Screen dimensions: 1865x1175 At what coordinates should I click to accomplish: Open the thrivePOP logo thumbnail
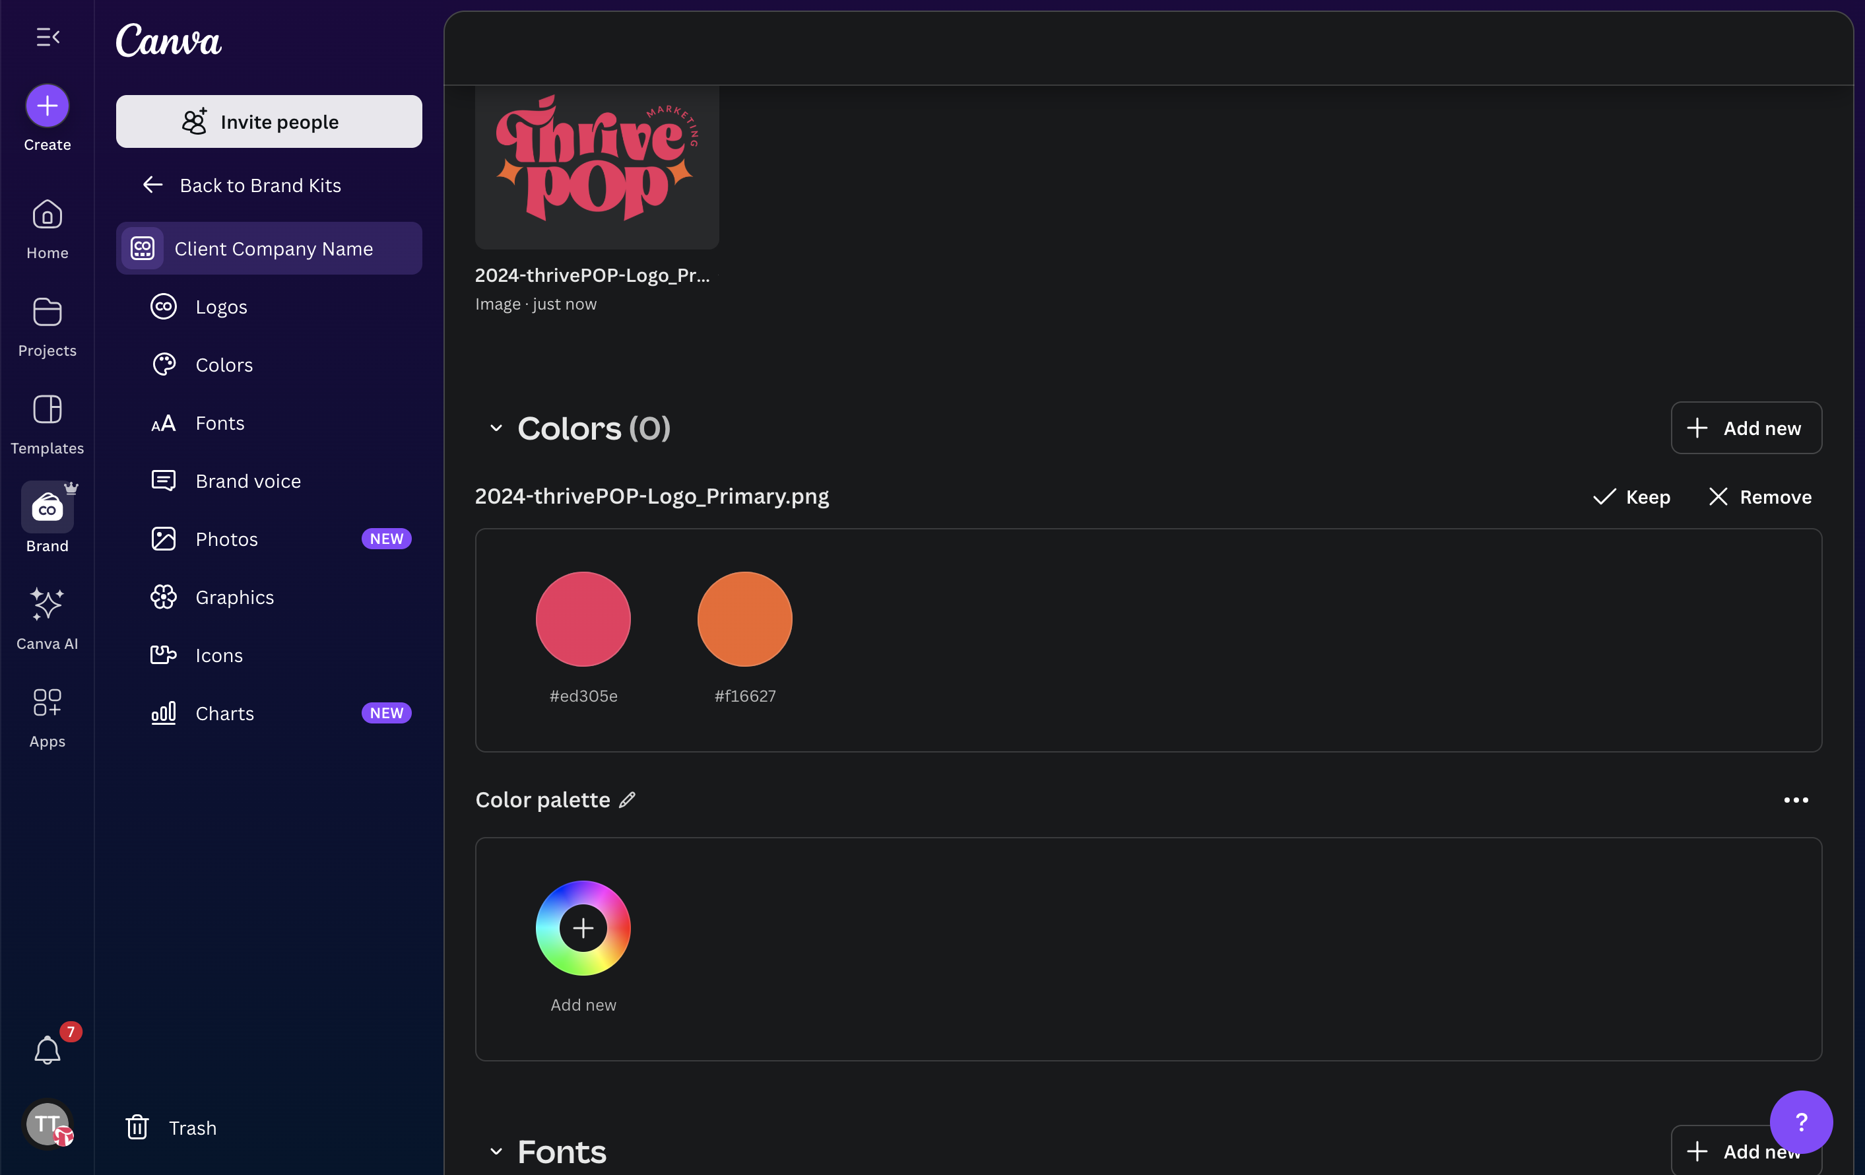(x=597, y=166)
